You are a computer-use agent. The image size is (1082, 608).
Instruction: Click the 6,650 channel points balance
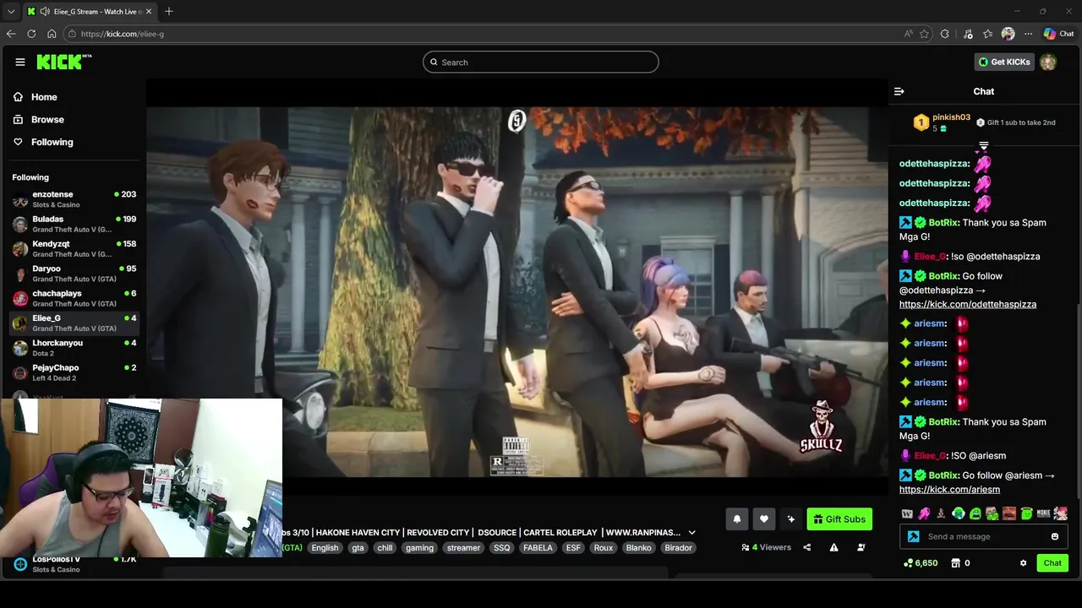pyautogui.click(x=921, y=563)
